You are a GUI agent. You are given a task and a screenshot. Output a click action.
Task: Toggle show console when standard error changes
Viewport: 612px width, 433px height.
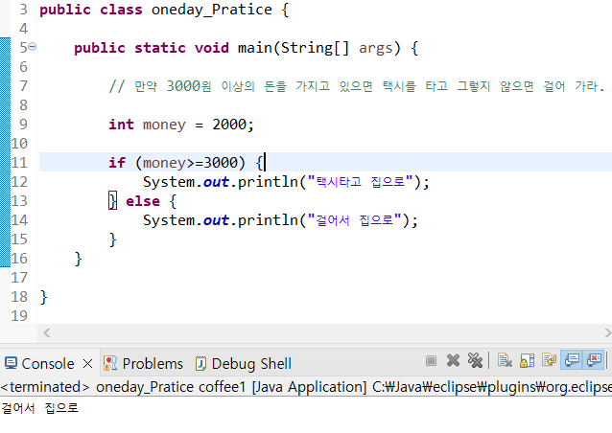tap(594, 360)
